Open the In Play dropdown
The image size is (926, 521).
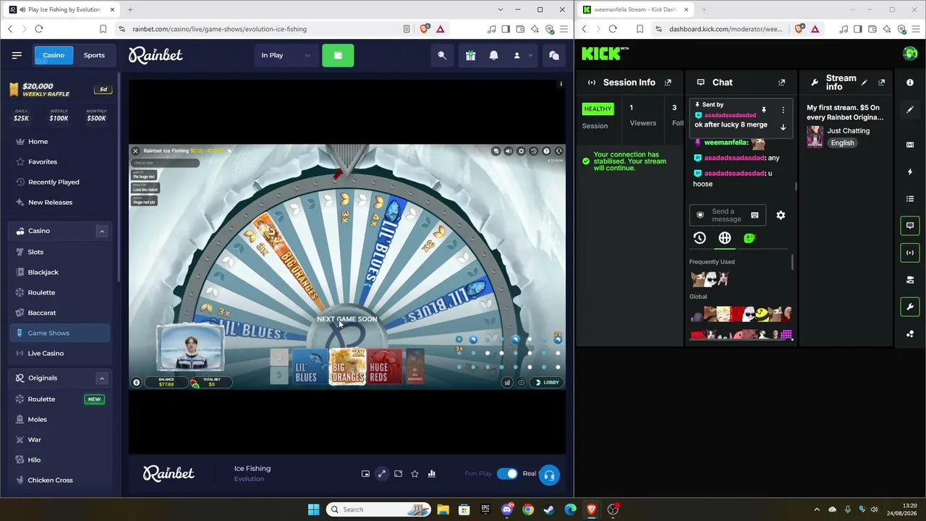tap(286, 55)
